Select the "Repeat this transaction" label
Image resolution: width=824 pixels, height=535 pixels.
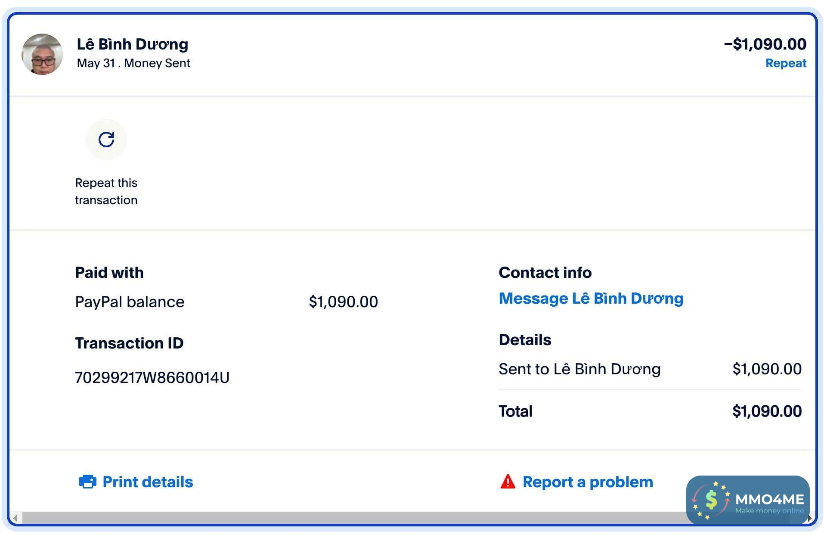[106, 191]
